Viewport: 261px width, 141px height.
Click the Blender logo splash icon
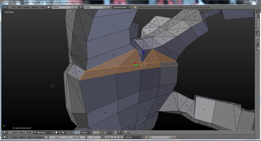tap(135, 7)
